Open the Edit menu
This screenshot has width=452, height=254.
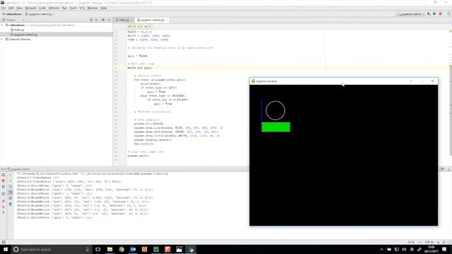click(11, 8)
